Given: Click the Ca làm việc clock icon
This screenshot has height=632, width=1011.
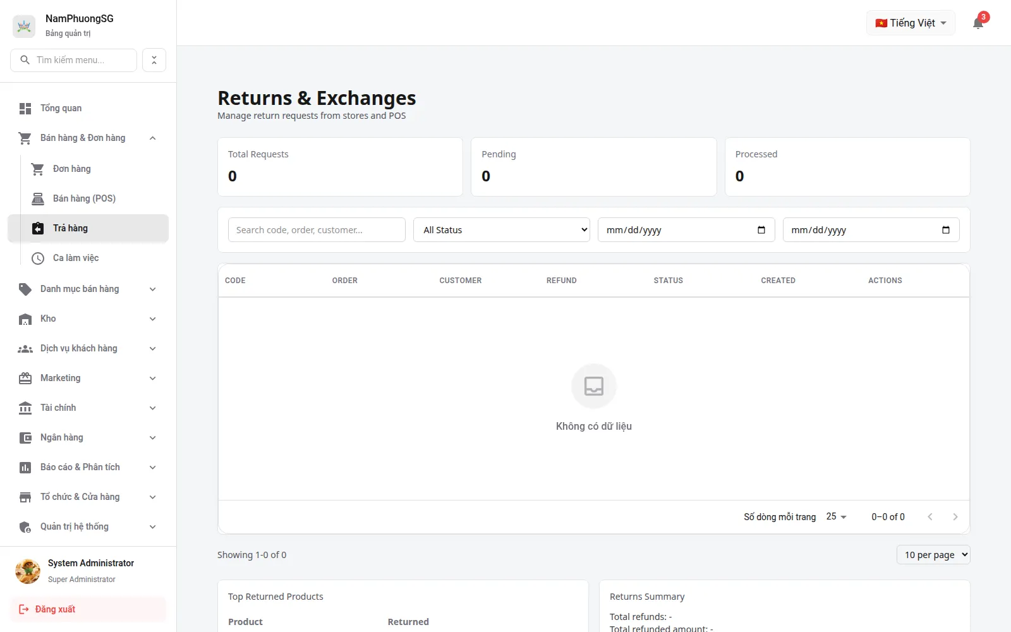Looking at the screenshot, I should [38, 258].
